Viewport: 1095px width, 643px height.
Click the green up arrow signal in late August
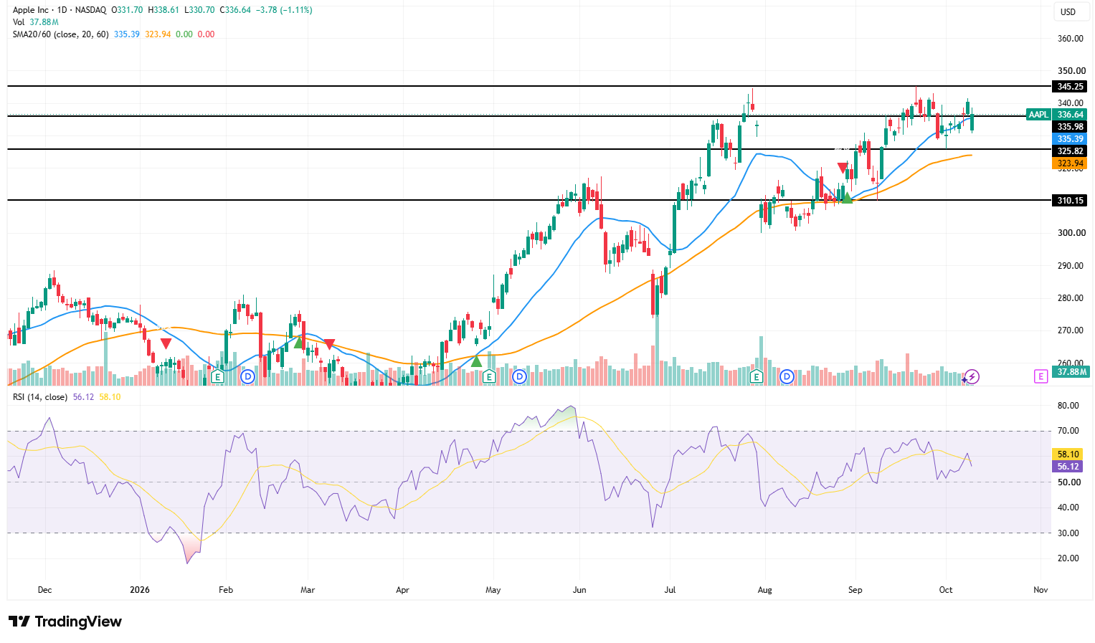click(x=847, y=198)
